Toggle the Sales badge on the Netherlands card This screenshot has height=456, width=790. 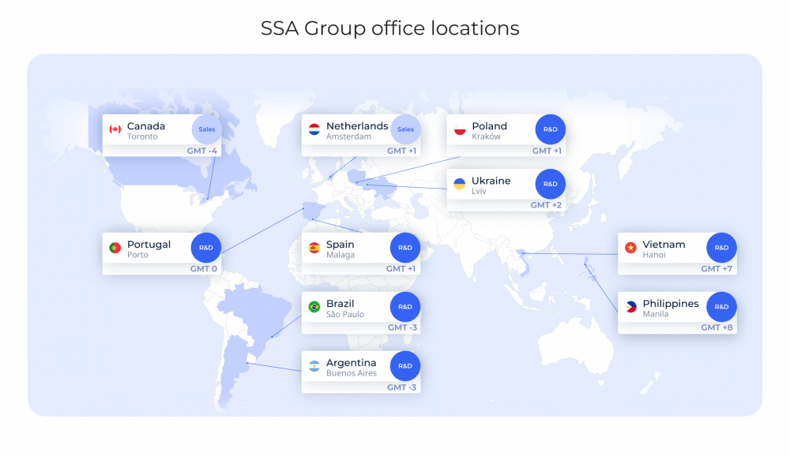pos(406,129)
